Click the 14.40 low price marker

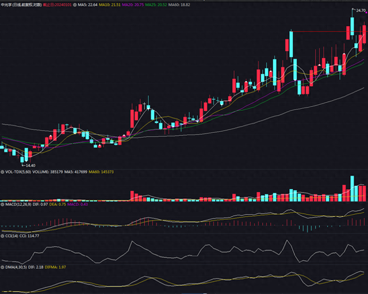[30, 166]
